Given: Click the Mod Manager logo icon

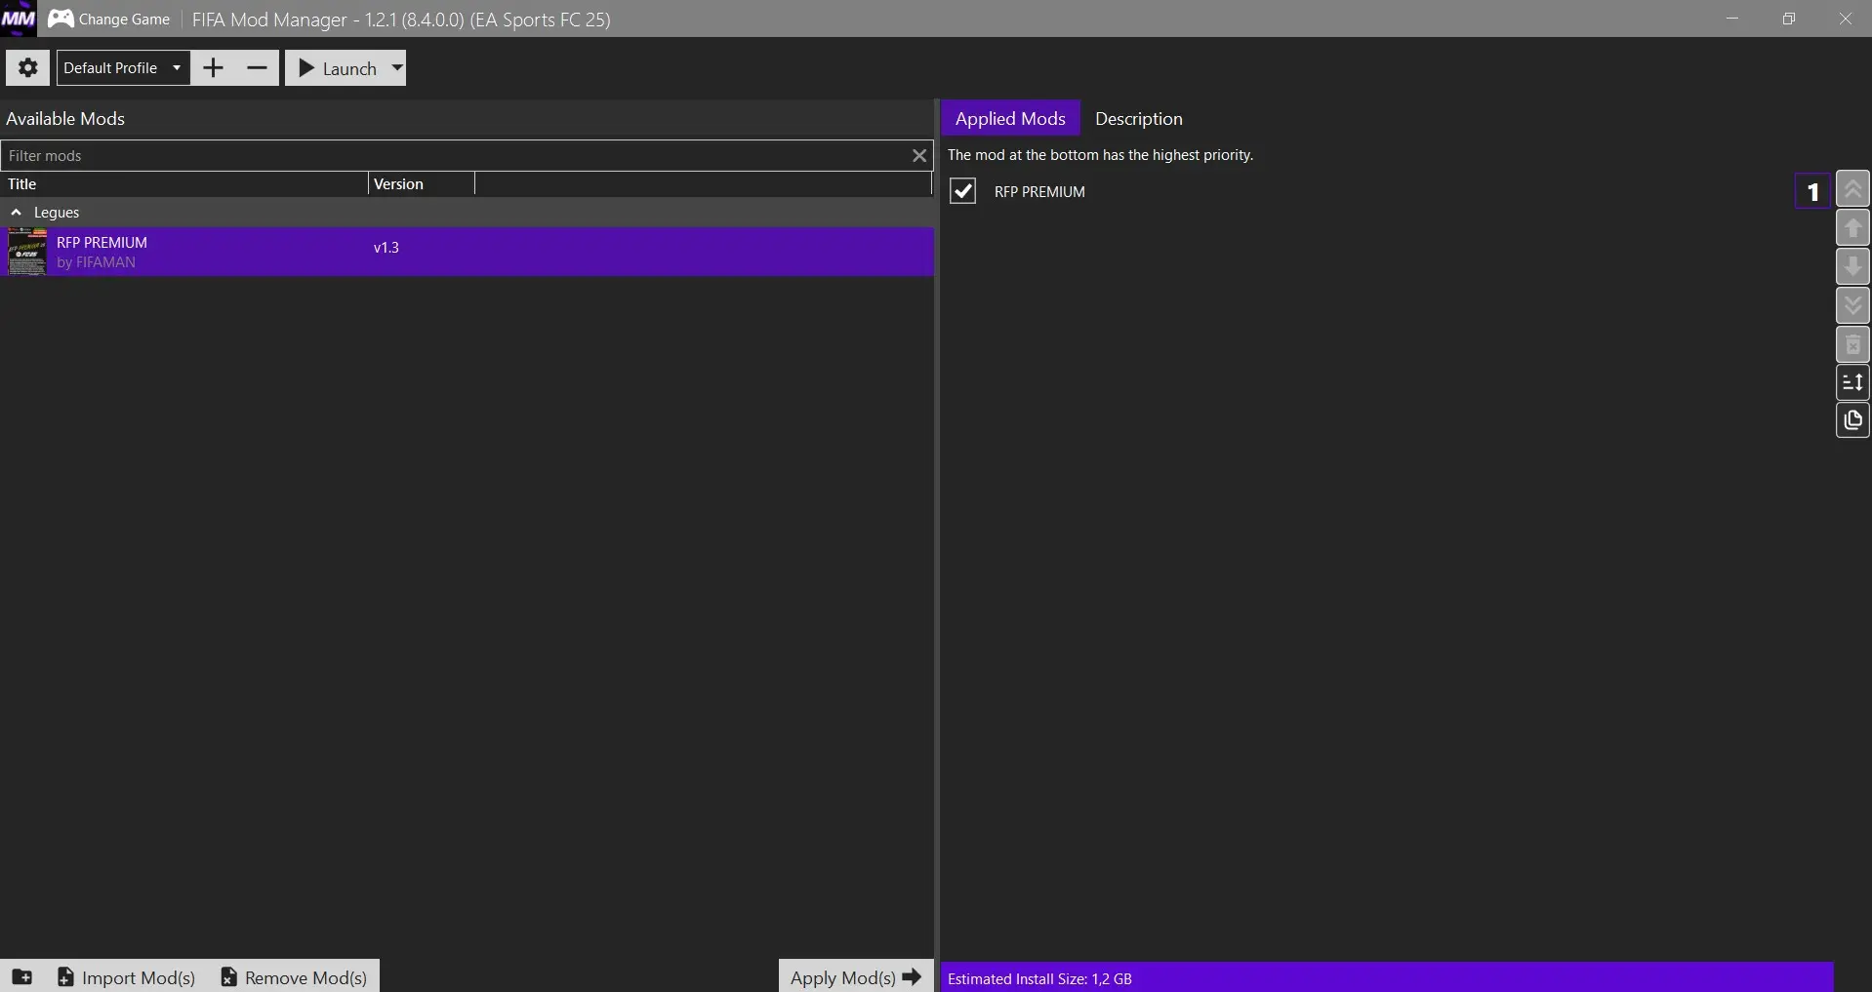Looking at the screenshot, I should coord(19,19).
